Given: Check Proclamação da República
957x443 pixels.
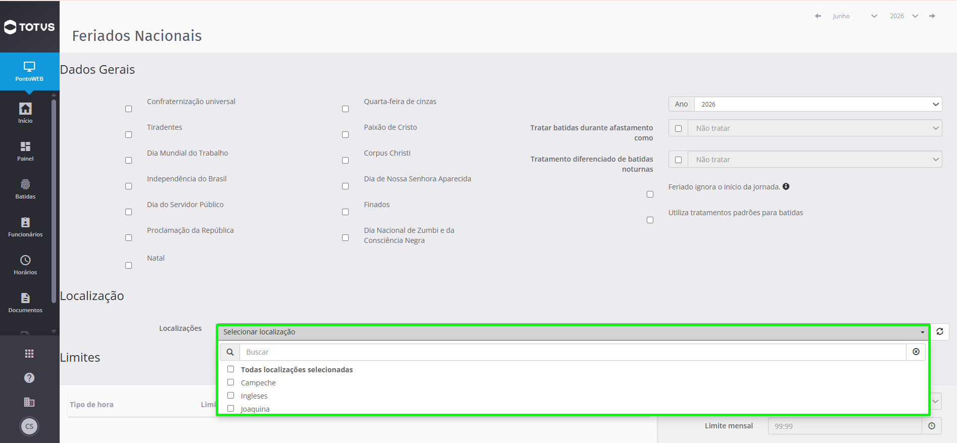Looking at the screenshot, I should (128, 237).
